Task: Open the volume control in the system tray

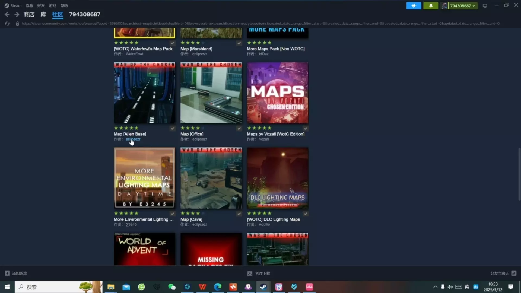Action: point(450,287)
